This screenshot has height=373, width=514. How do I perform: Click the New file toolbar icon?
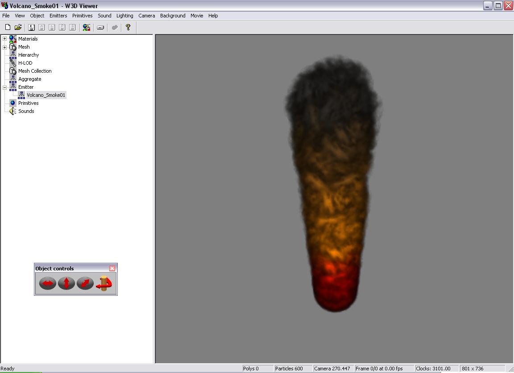click(x=8, y=27)
